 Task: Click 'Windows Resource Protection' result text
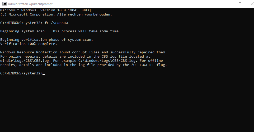[x=29, y=52]
